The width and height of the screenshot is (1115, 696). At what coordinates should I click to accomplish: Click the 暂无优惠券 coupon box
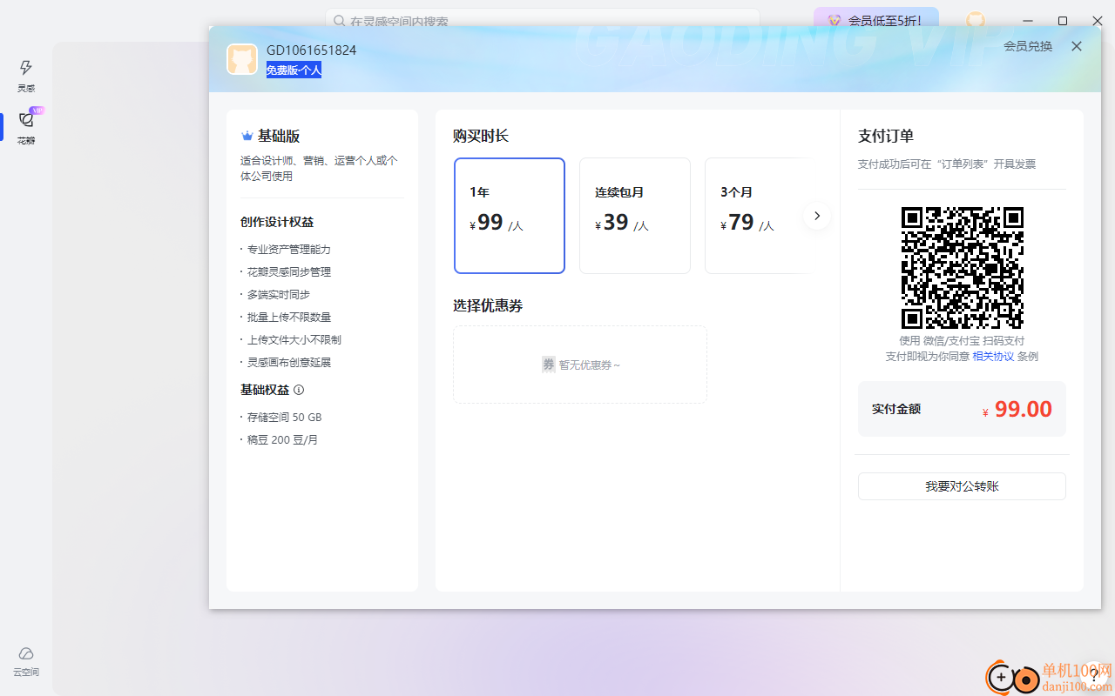pos(580,365)
